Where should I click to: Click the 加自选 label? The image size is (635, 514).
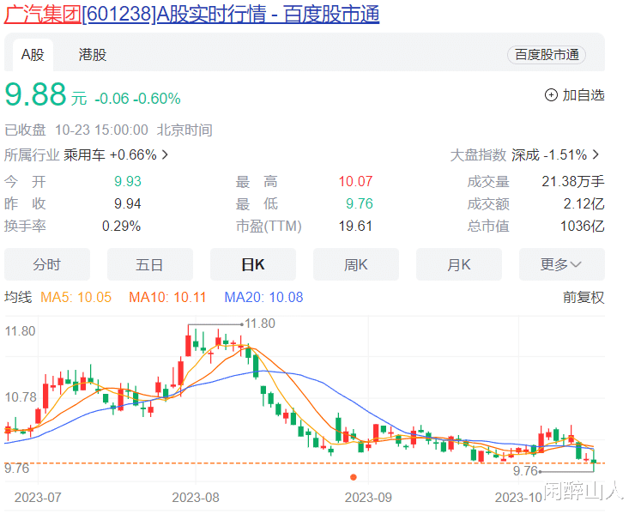pyautogui.click(x=584, y=95)
